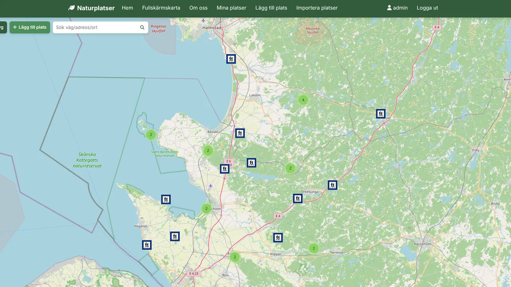Select hiking marker at Markaryd
511x287 pixels.
[381, 114]
